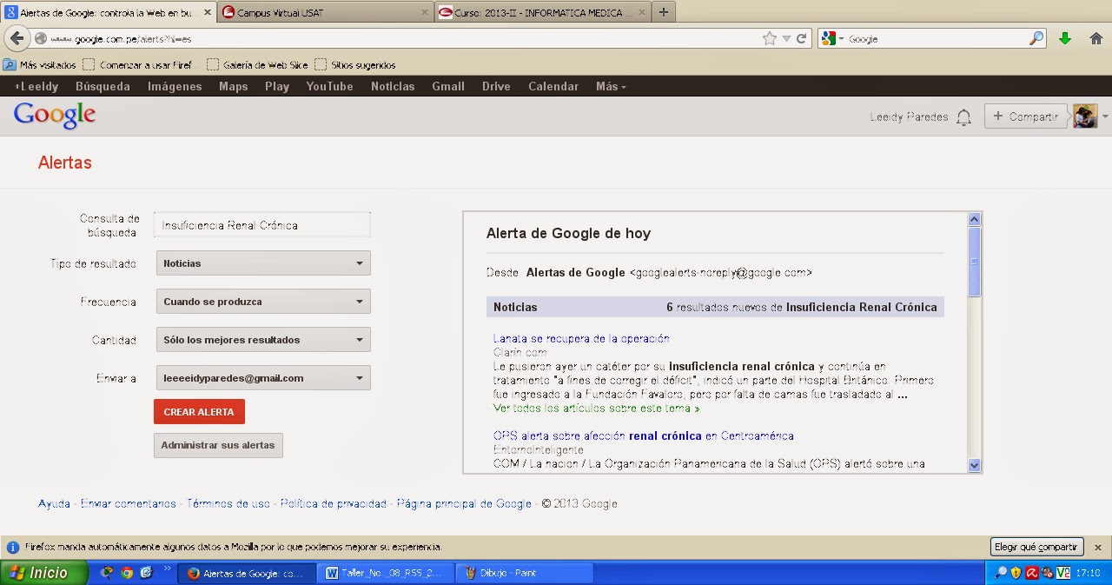
Task: Click the magnifier tray icon
Action: (x=1001, y=573)
